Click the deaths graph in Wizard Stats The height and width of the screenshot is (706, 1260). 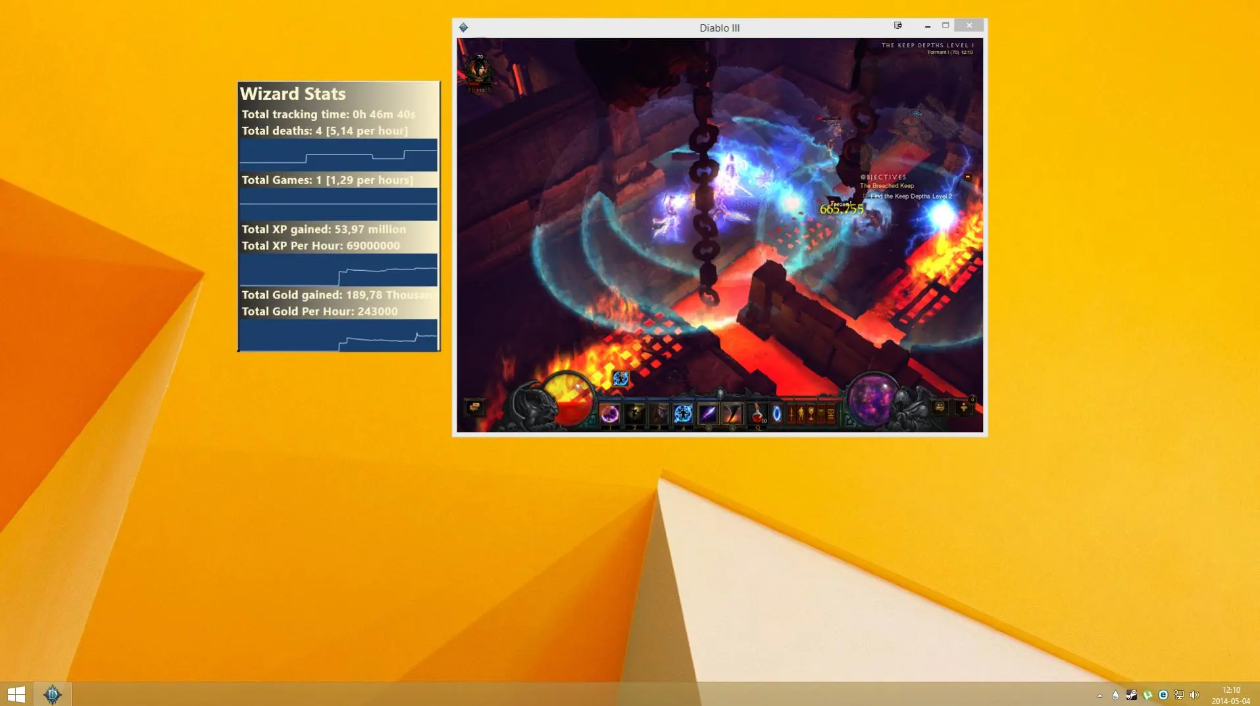(x=338, y=154)
